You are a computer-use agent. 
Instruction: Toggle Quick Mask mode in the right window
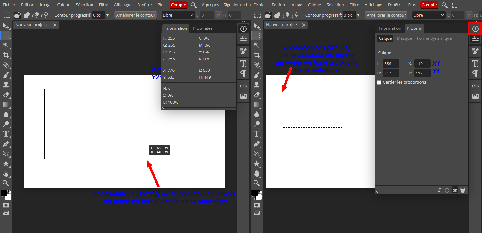[257, 205]
